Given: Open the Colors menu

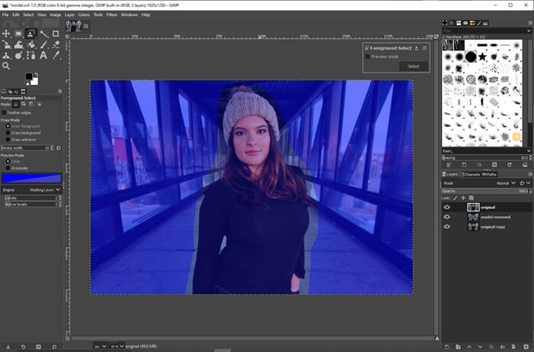Looking at the screenshot, I should 84,15.
